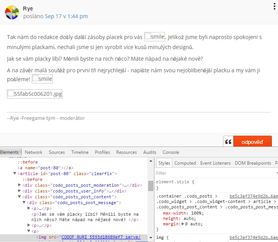
Task: Select the Styles sidebar tab
Action: (164, 163)
